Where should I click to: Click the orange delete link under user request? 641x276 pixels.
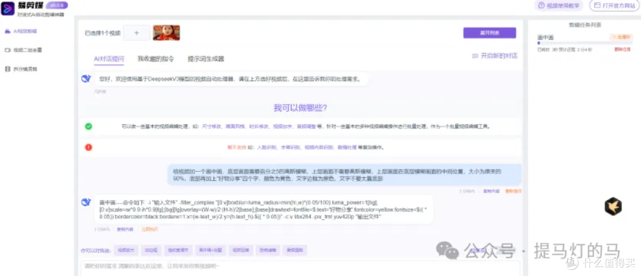513,191
